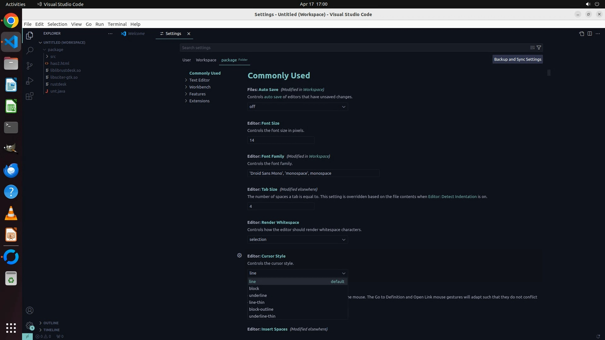Click the split editor right icon
The image size is (605, 340).
[x=590, y=34]
